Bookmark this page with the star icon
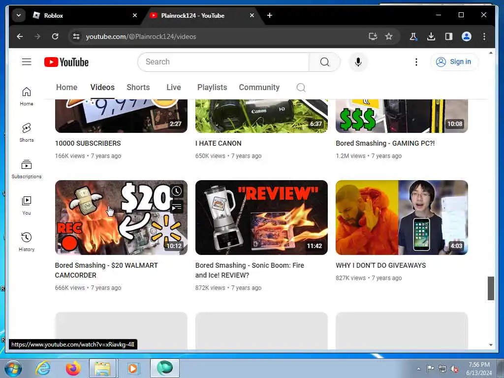This screenshot has height=378, width=504. coord(389,36)
